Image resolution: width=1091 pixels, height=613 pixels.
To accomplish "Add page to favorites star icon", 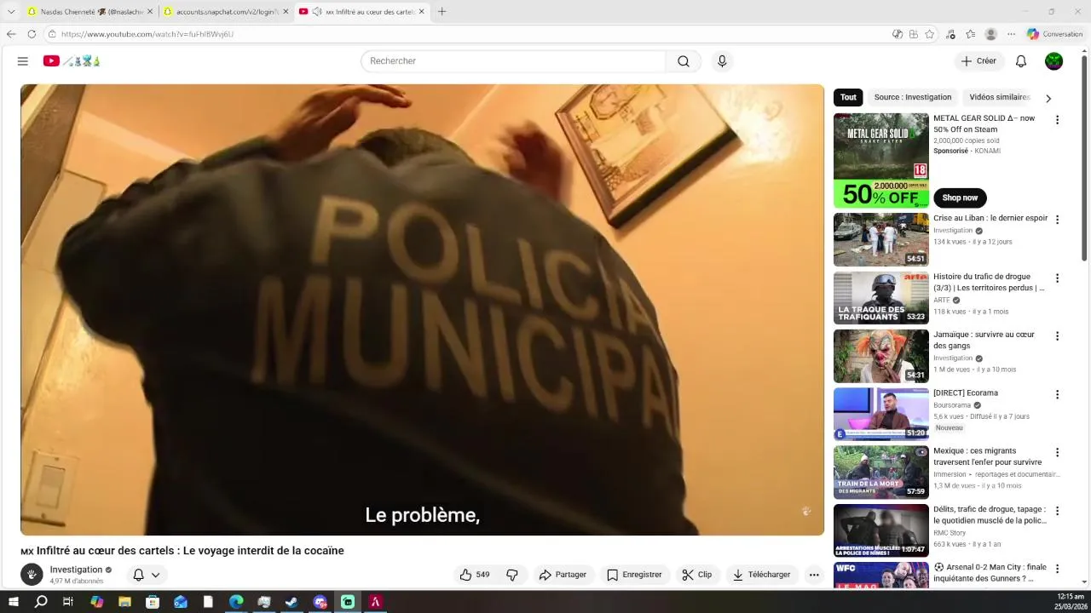I will (930, 34).
